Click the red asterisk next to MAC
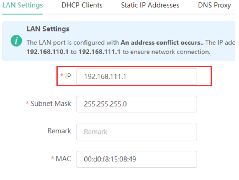This screenshot has height=180, width=239. (53, 159)
